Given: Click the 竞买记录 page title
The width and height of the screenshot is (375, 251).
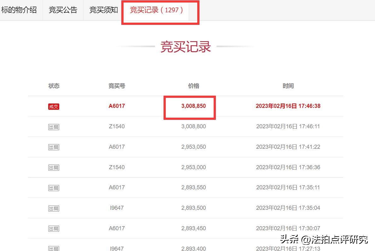Looking at the screenshot, I should [185, 46].
